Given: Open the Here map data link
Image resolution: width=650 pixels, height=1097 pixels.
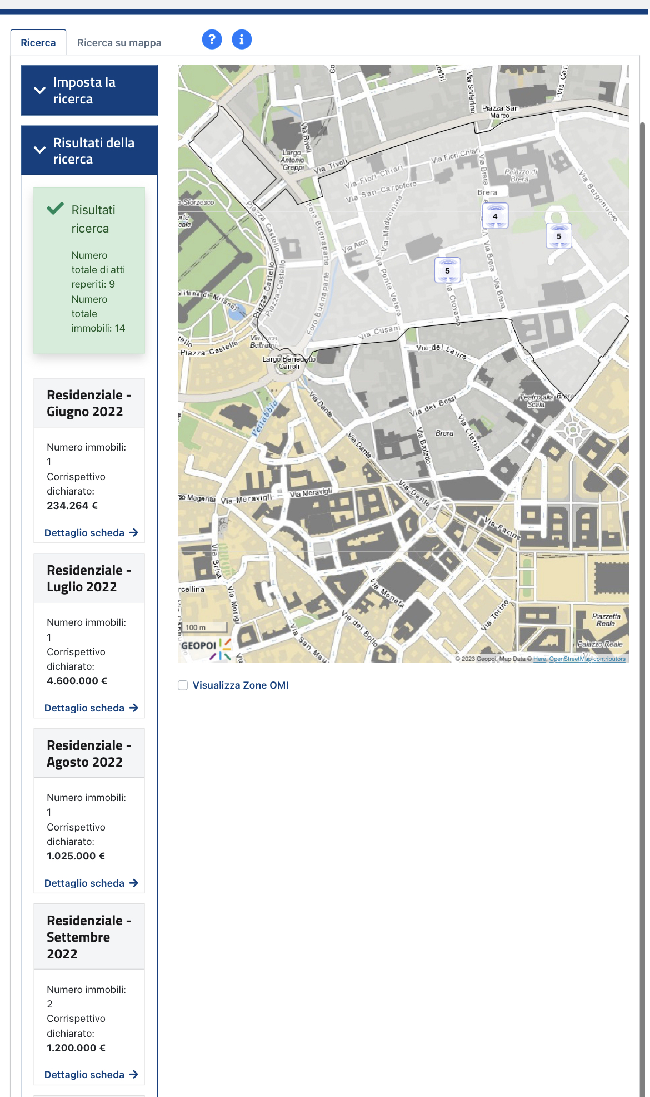Looking at the screenshot, I should [539, 659].
